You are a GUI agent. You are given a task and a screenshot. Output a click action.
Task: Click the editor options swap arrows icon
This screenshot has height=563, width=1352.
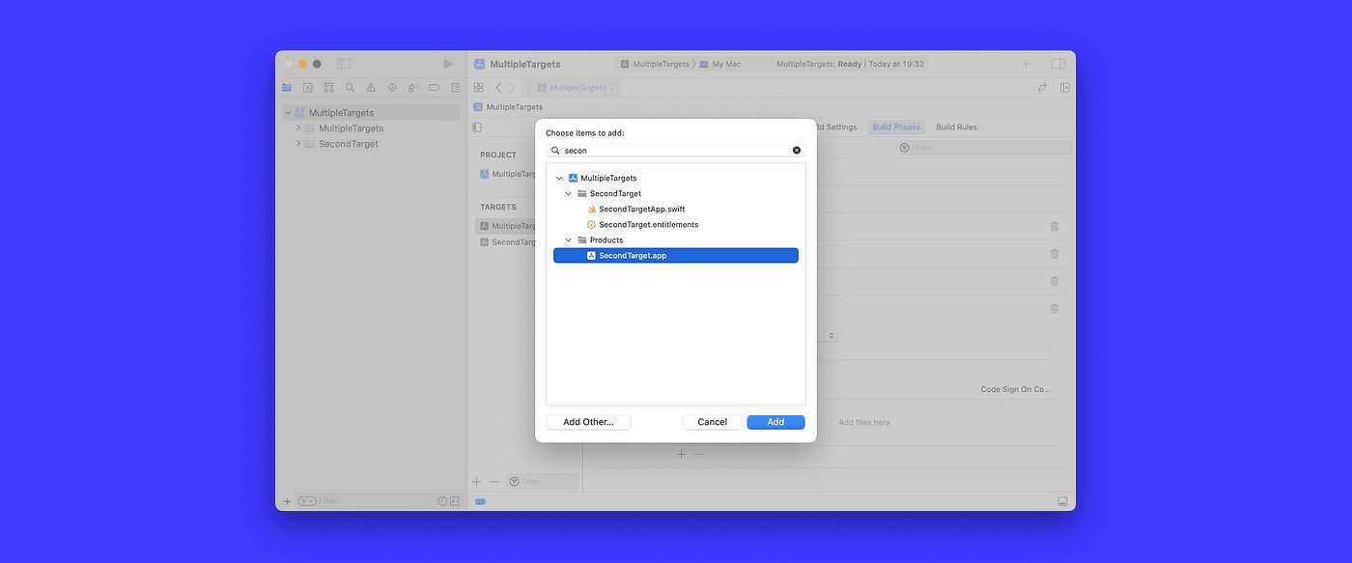(x=1042, y=87)
